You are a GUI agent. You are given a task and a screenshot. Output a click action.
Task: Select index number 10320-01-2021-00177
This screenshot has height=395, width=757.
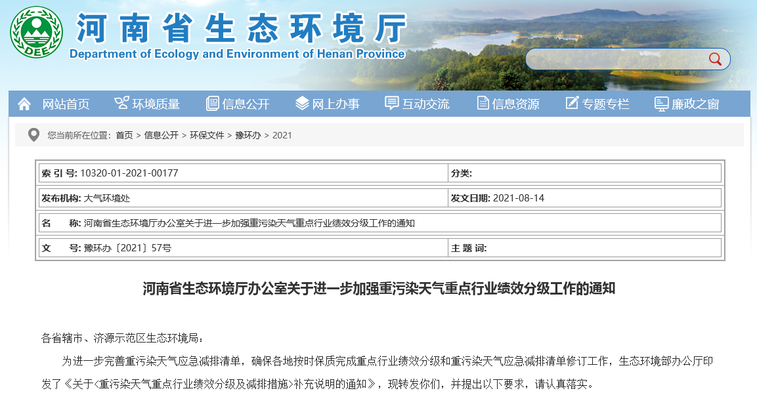(129, 173)
